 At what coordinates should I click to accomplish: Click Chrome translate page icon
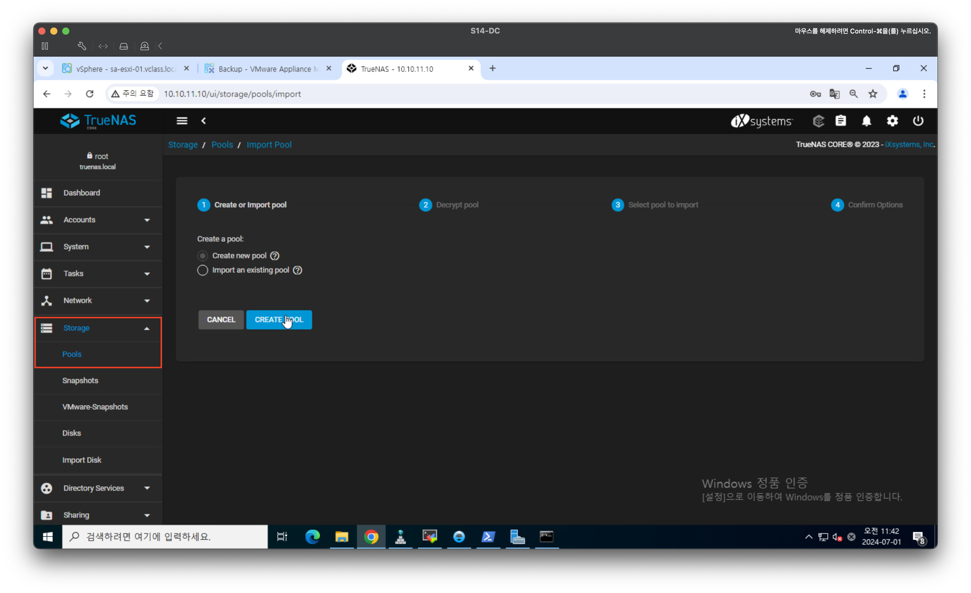pos(834,94)
